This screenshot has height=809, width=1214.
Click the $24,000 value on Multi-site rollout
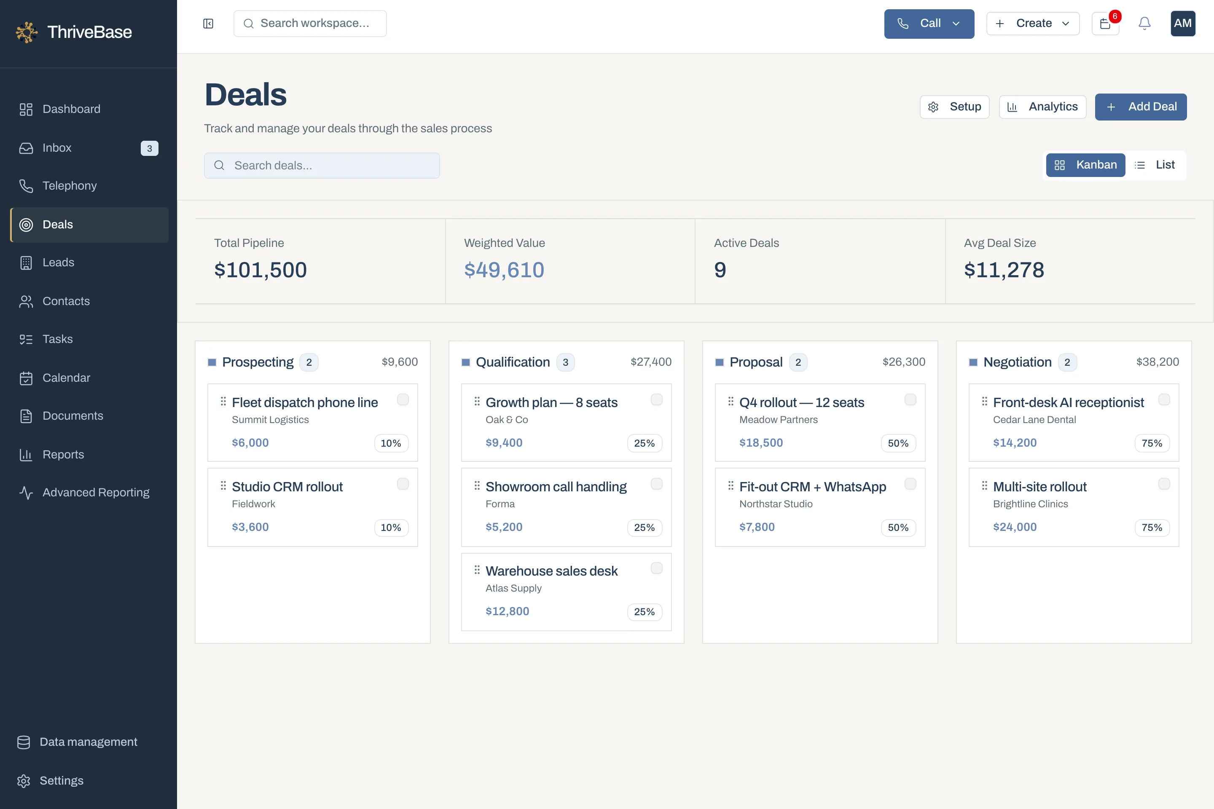click(1015, 527)
